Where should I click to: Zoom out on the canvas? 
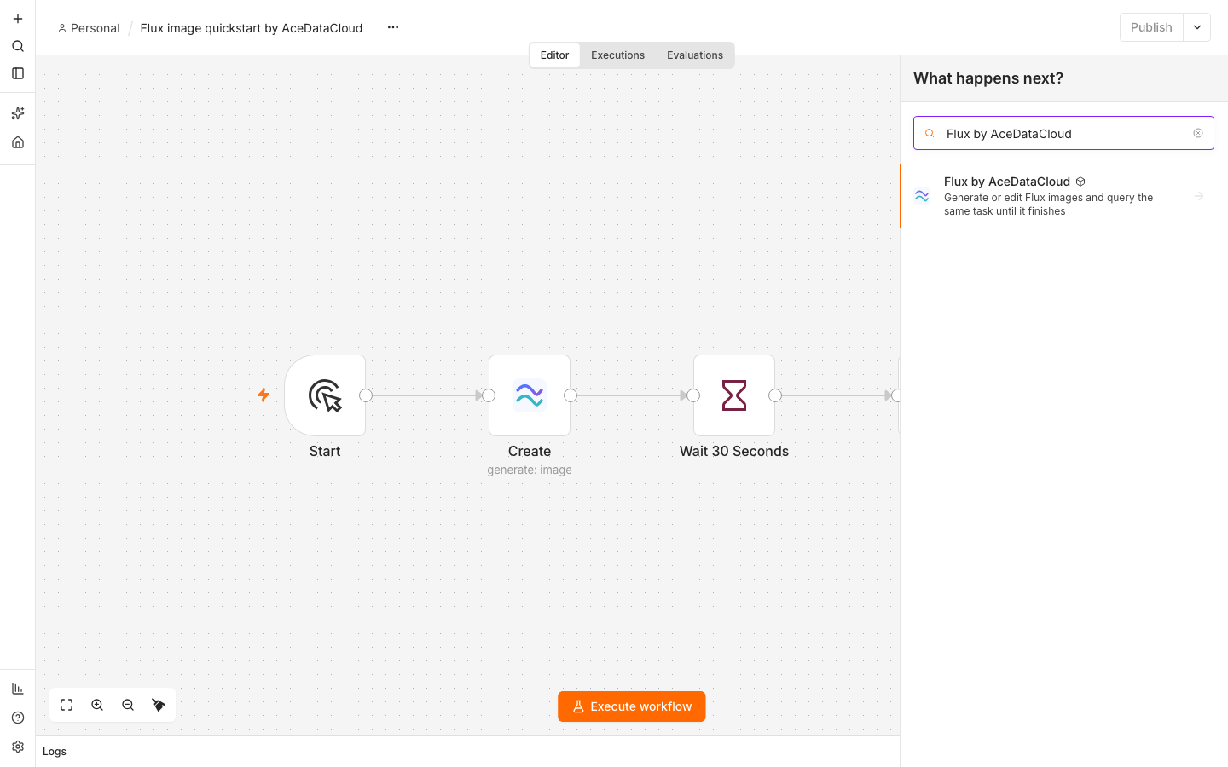click(x=128, y=705)
